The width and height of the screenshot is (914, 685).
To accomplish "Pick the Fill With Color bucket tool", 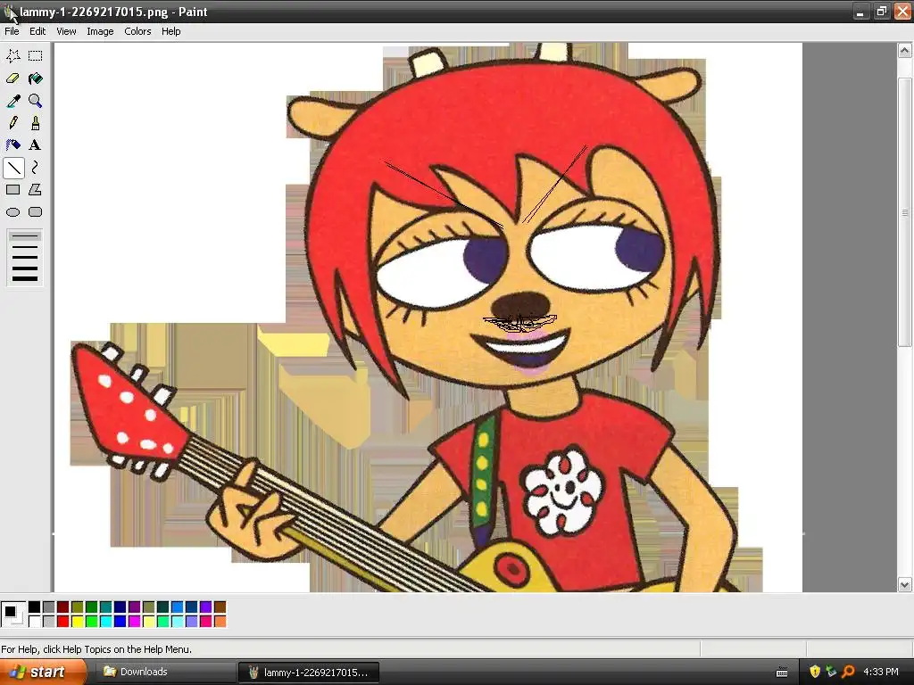I will pyautogui.click(x=35, y=78).
